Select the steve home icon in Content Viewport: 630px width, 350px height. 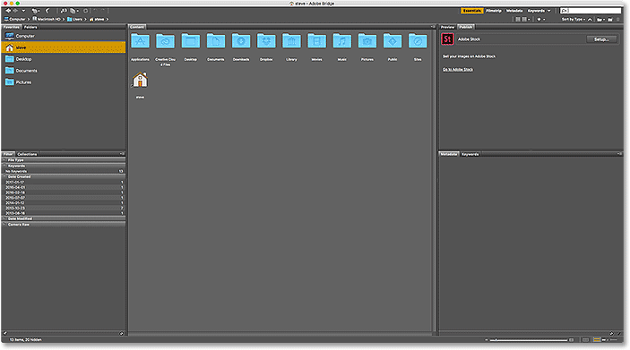point(140,80)
